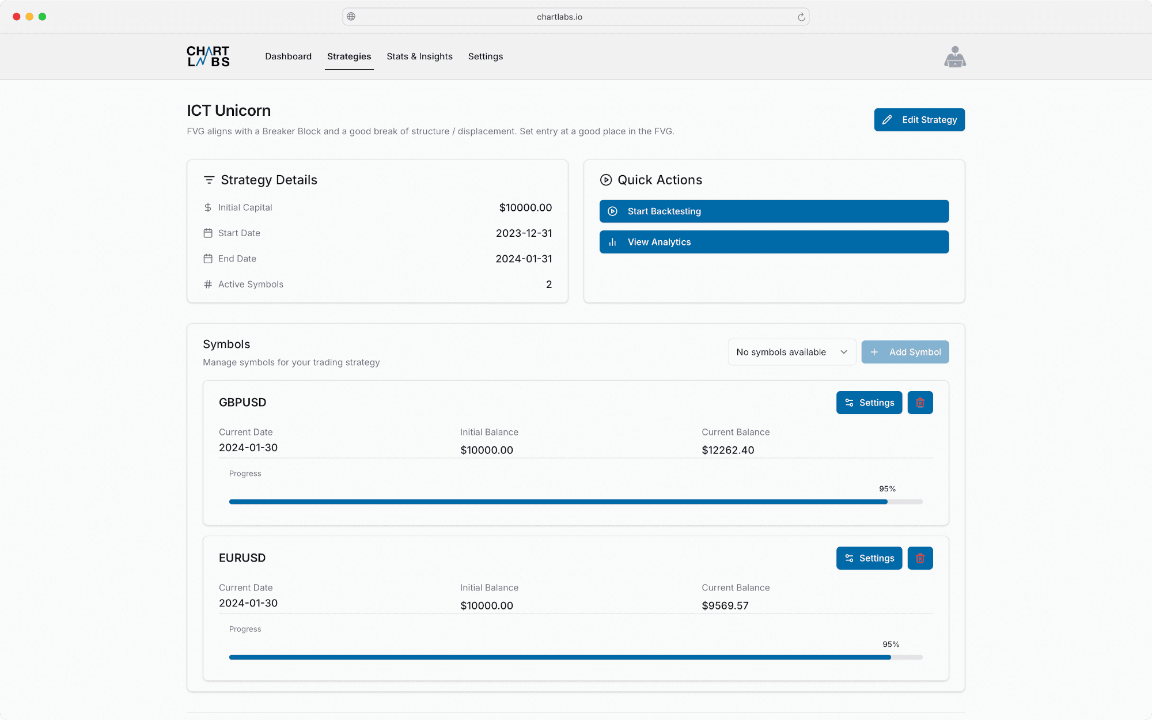Click the View Analytics button
1152x720 pixels.
pos(774,242)
